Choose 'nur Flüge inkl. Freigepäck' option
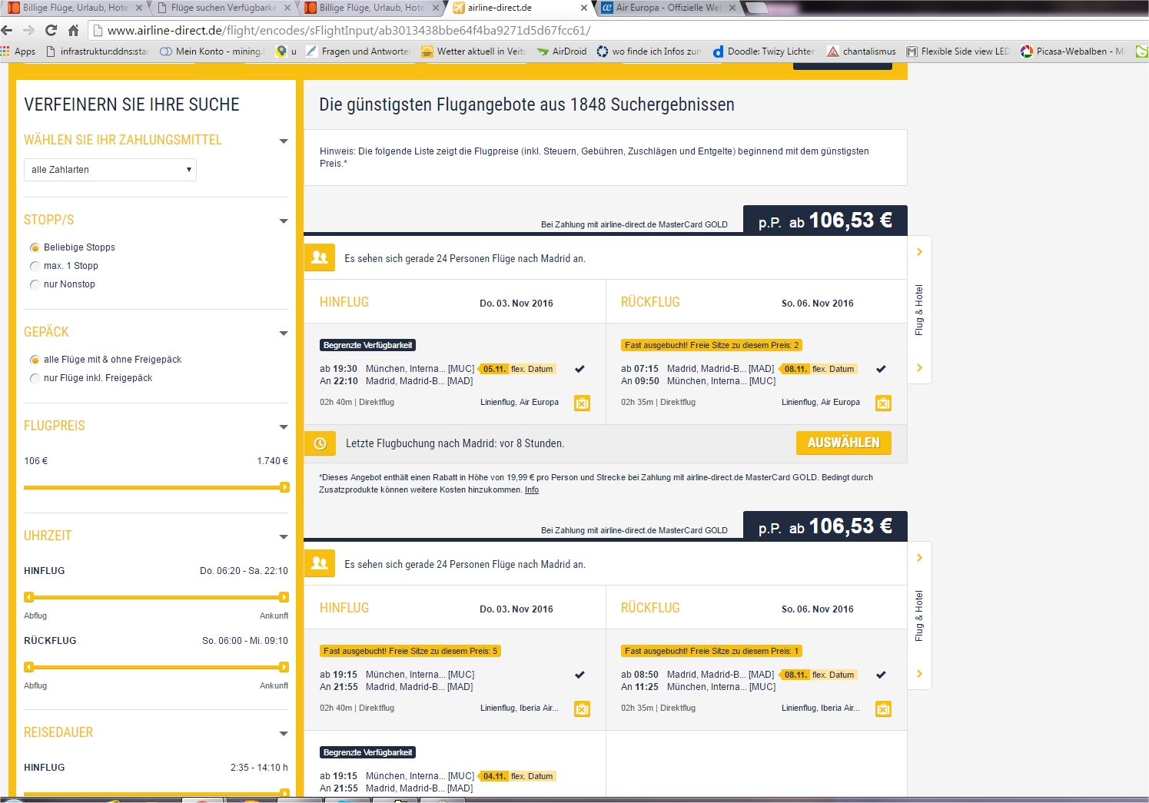This screenshot has width=1149, height=803. [35, 378]
